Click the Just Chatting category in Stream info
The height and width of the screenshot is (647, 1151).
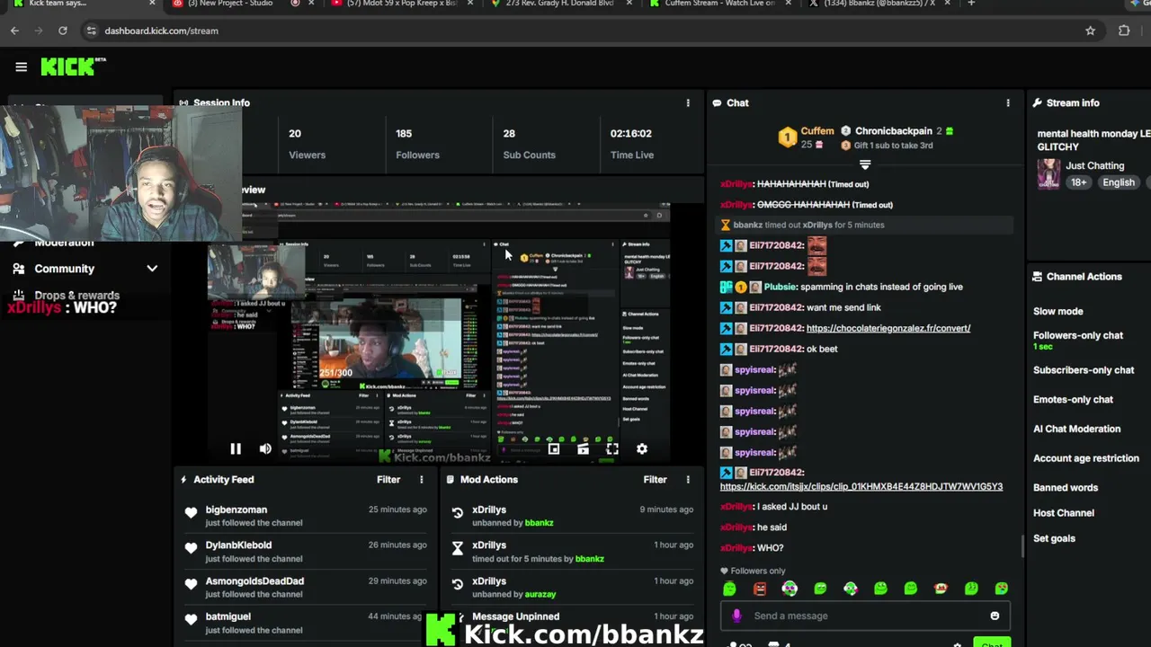tap(1094, 165)
